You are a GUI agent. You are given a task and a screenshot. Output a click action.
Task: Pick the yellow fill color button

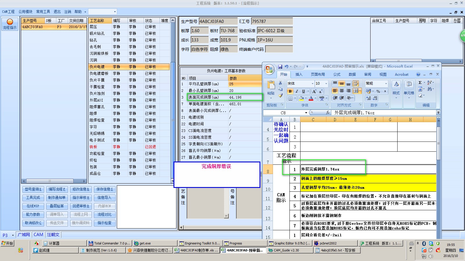[x=302, y=98]
